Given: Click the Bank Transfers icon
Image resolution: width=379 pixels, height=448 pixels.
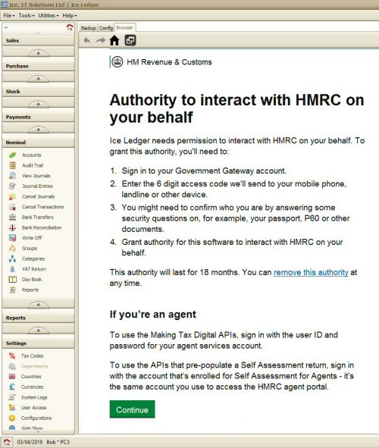Looking at the screenshot, I should 12,217.
